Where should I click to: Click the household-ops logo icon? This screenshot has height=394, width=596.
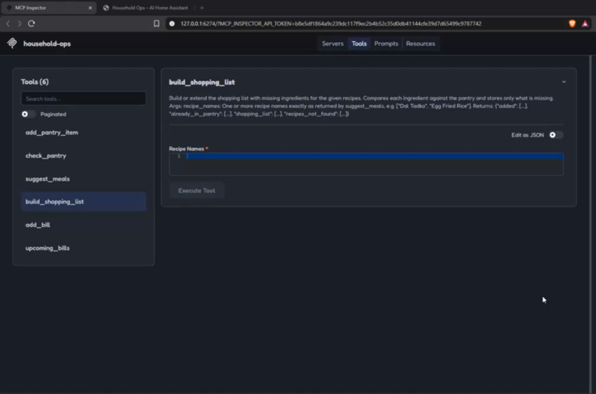pos(12,44)
